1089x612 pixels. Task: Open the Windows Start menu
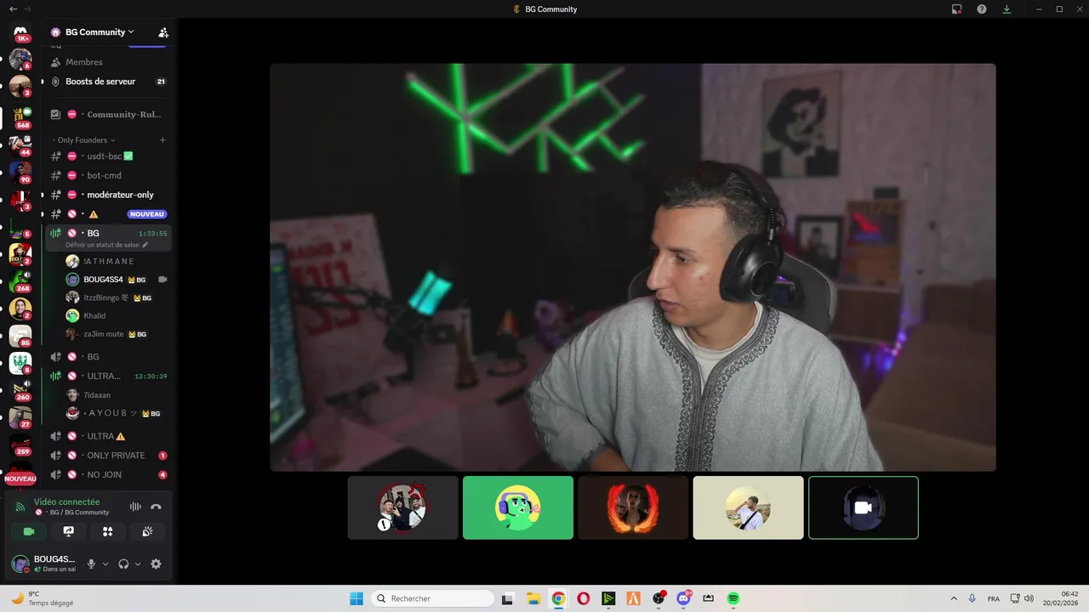[356, 598]
